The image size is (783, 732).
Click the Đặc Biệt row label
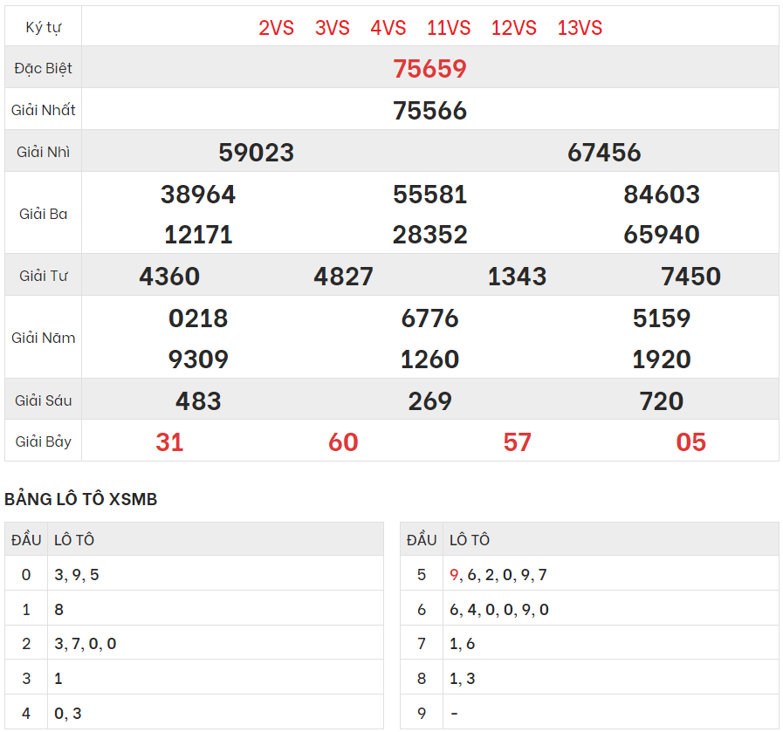coord(43,68)
